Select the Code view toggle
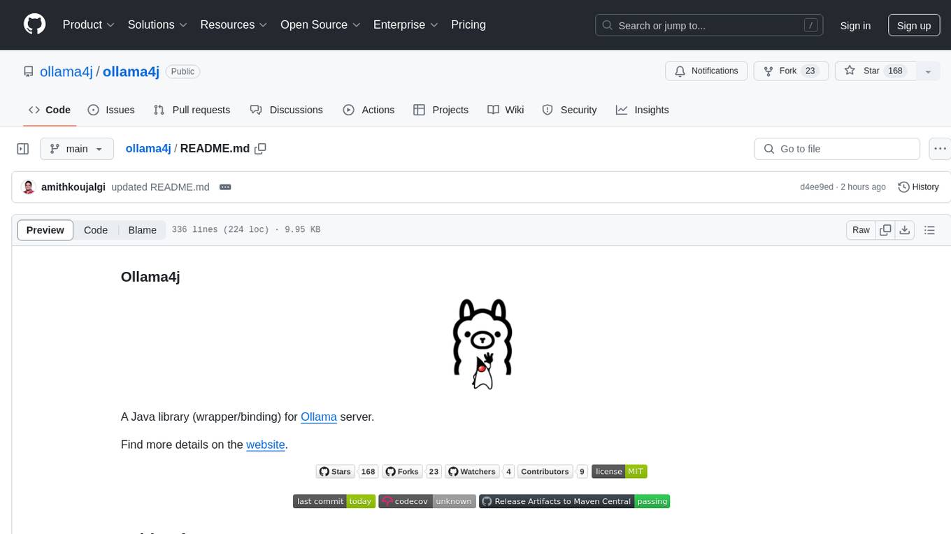 (x=96, y=230)
